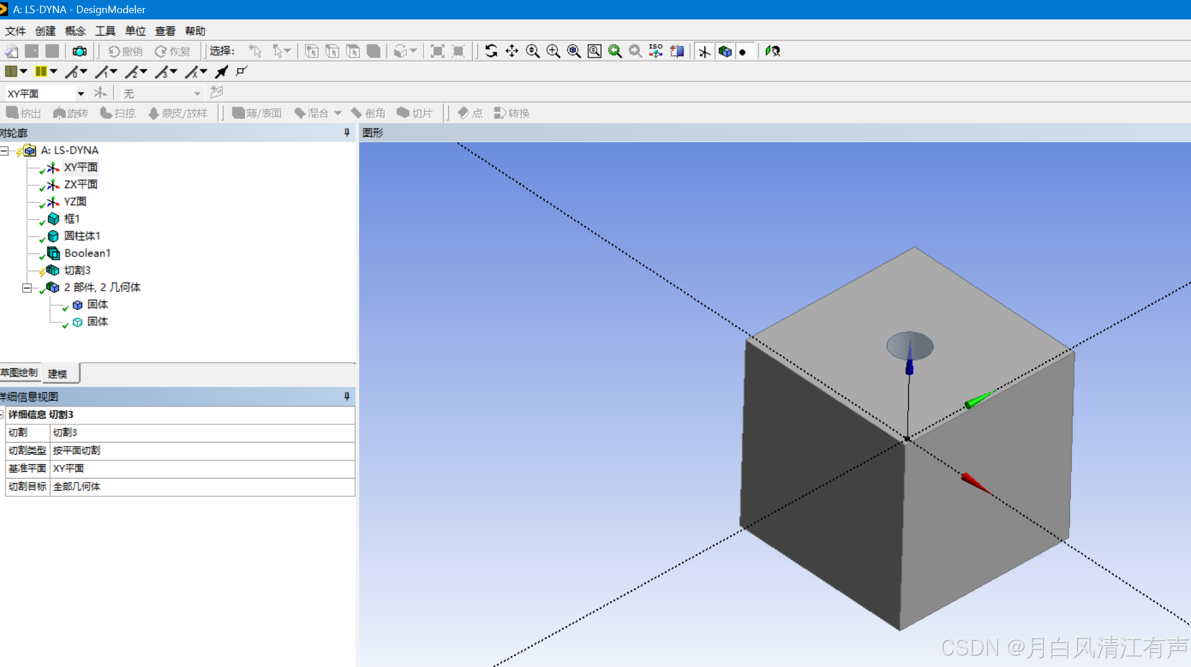Click the new selection pointer icon
1191x667 pixels.
pos(255,51)
